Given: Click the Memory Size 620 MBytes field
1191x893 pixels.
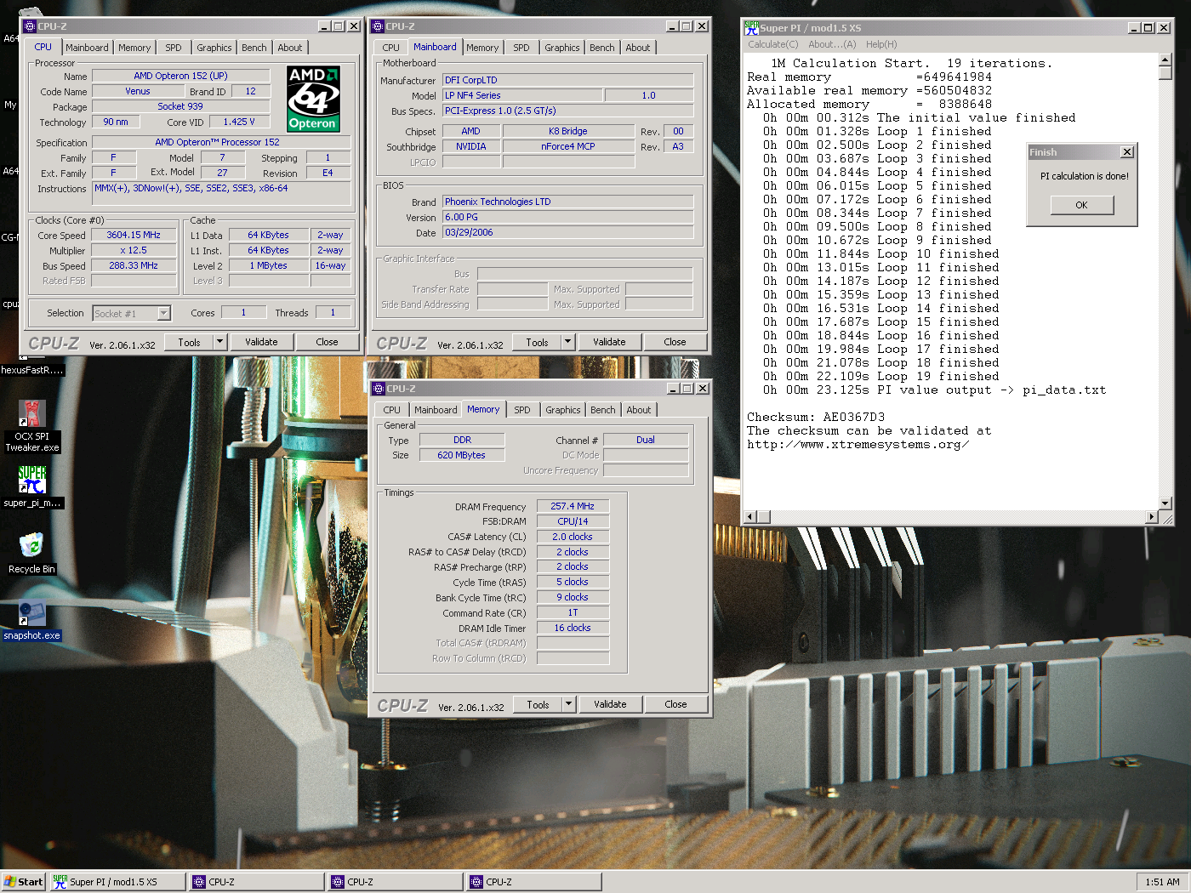Looking at the screenshot, I should click(461, 455).
